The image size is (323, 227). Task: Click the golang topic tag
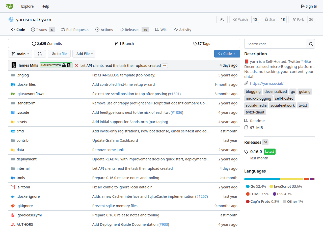coord(305,92)
